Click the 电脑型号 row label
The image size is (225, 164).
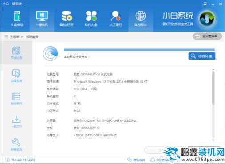(x=52, y=74)
